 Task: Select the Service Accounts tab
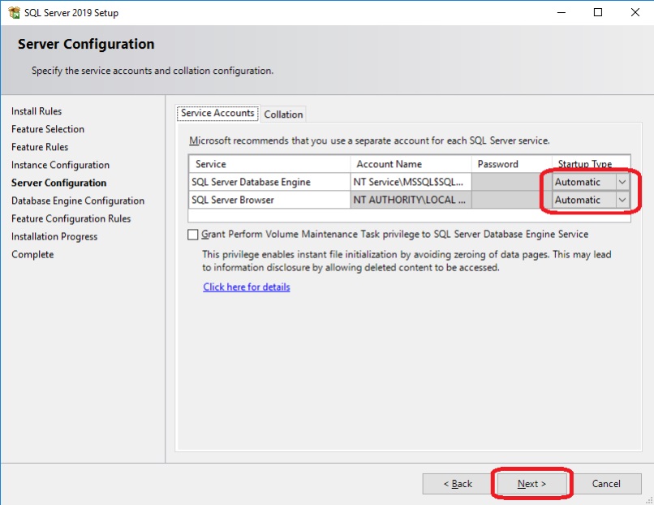click(217, 114)
